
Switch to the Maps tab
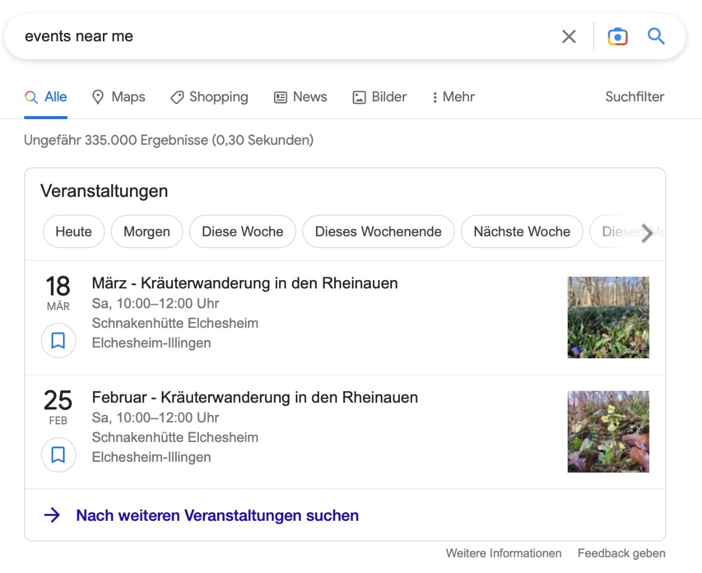[x=118, y=97]
